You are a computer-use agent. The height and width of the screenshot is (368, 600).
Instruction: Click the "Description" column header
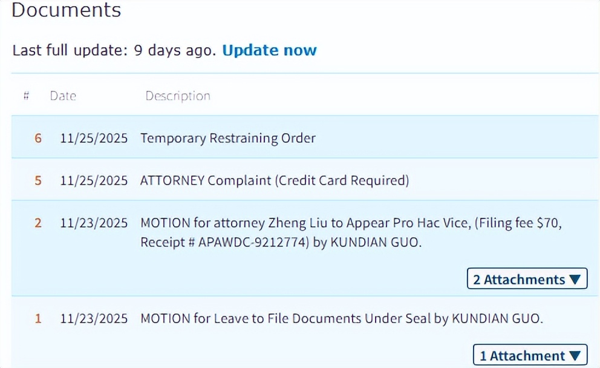click(178, 96)
